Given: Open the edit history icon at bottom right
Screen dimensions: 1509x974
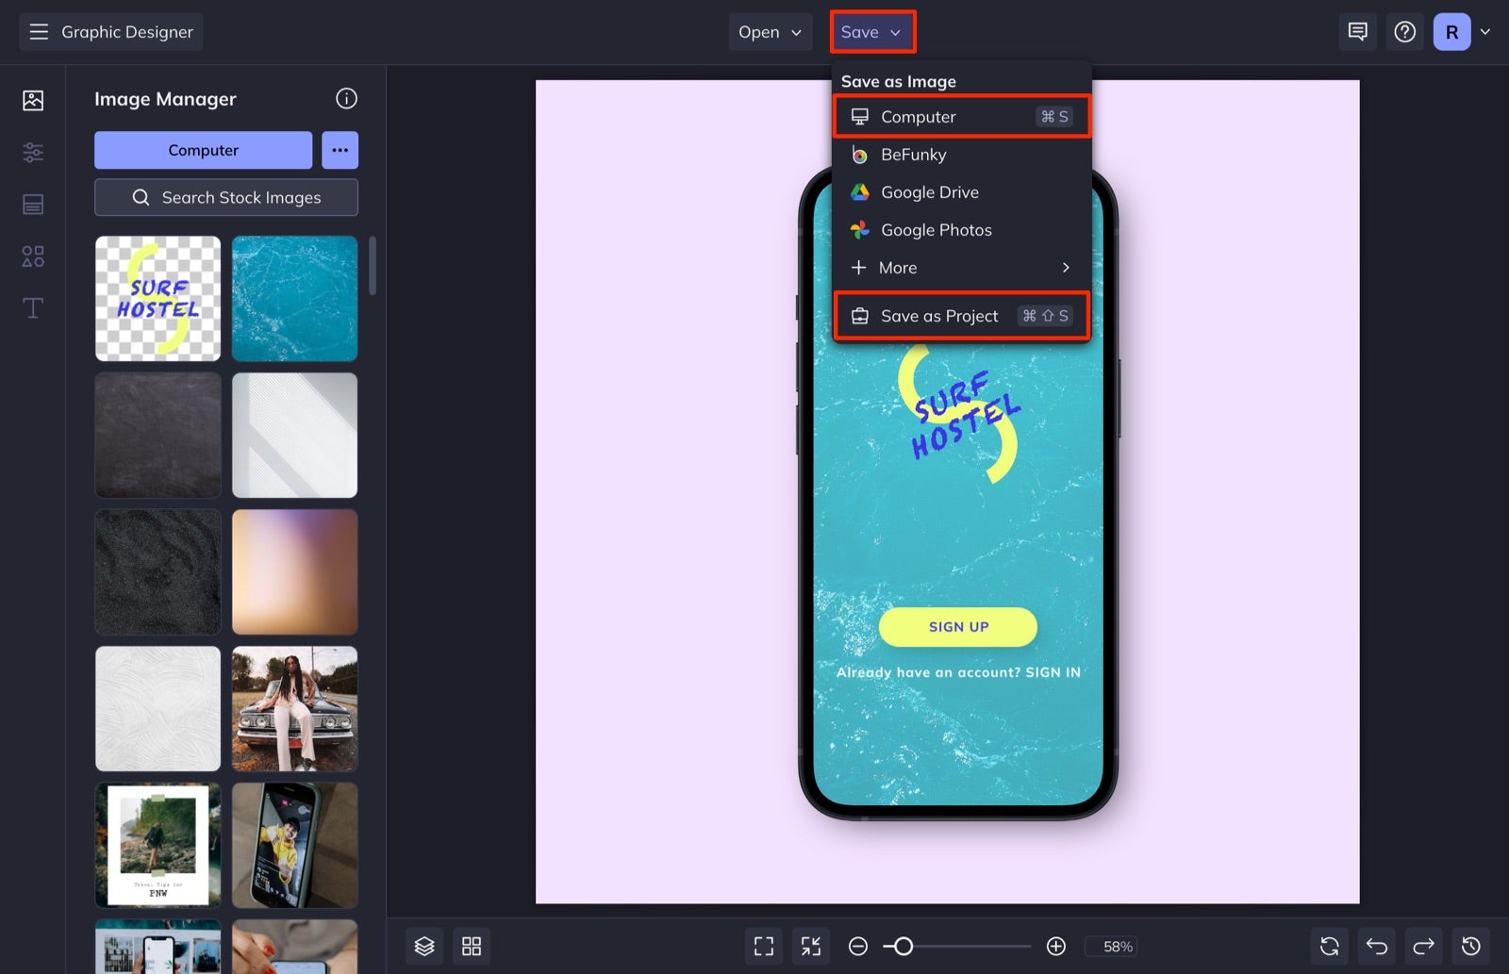Looking at the screenshot, I should click(x=1470, y=946).
